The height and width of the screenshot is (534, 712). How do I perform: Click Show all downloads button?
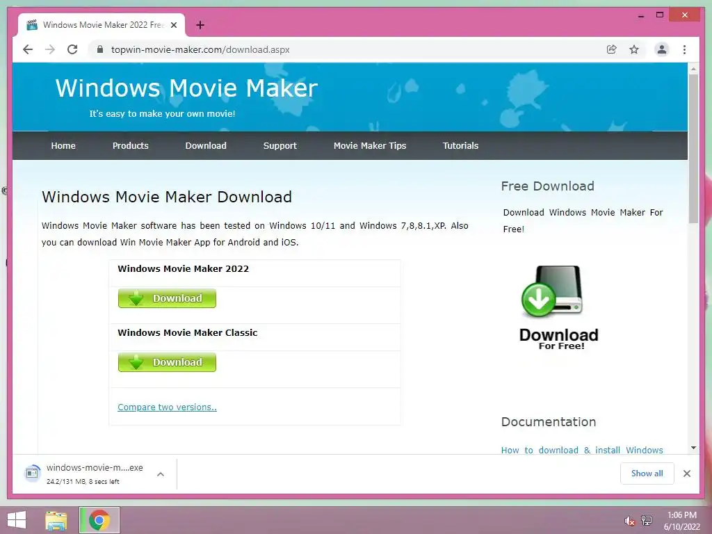click(x=647, y=474)
